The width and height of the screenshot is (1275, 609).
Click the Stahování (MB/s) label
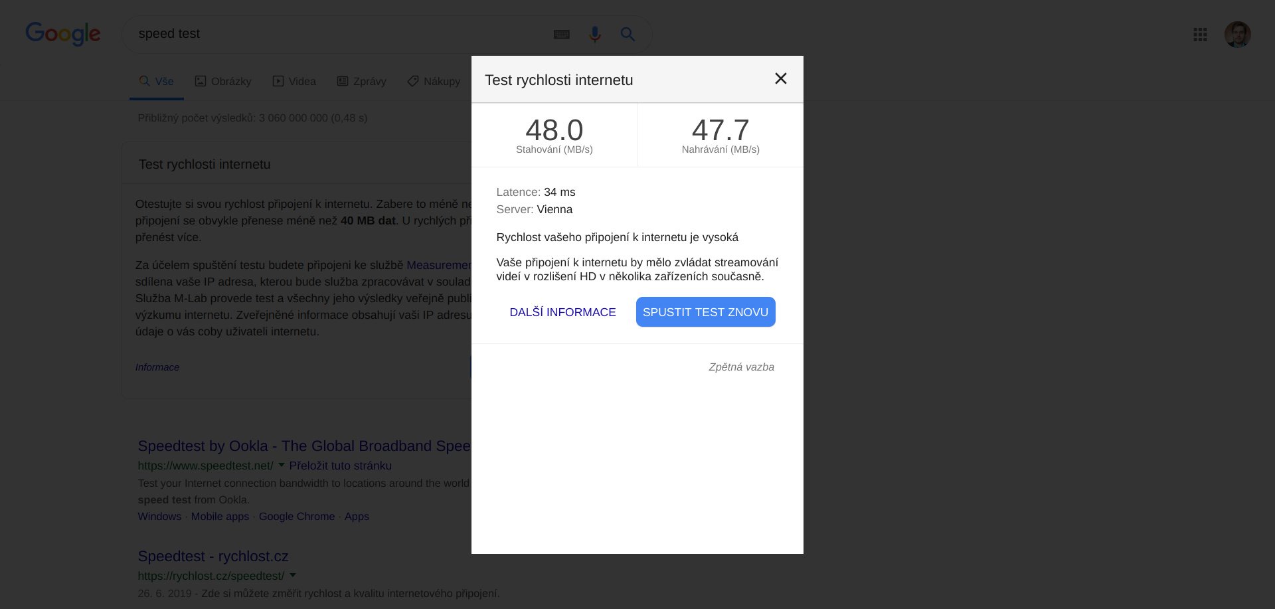(554, 149)
